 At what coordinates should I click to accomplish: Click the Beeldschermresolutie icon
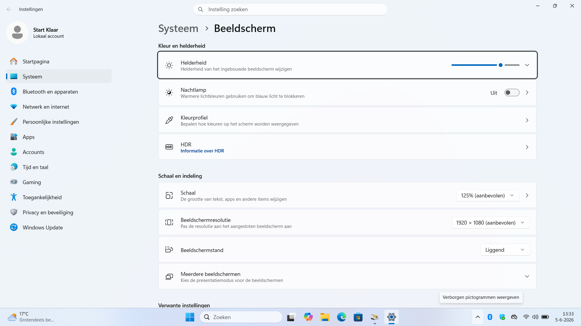point(169,222)
